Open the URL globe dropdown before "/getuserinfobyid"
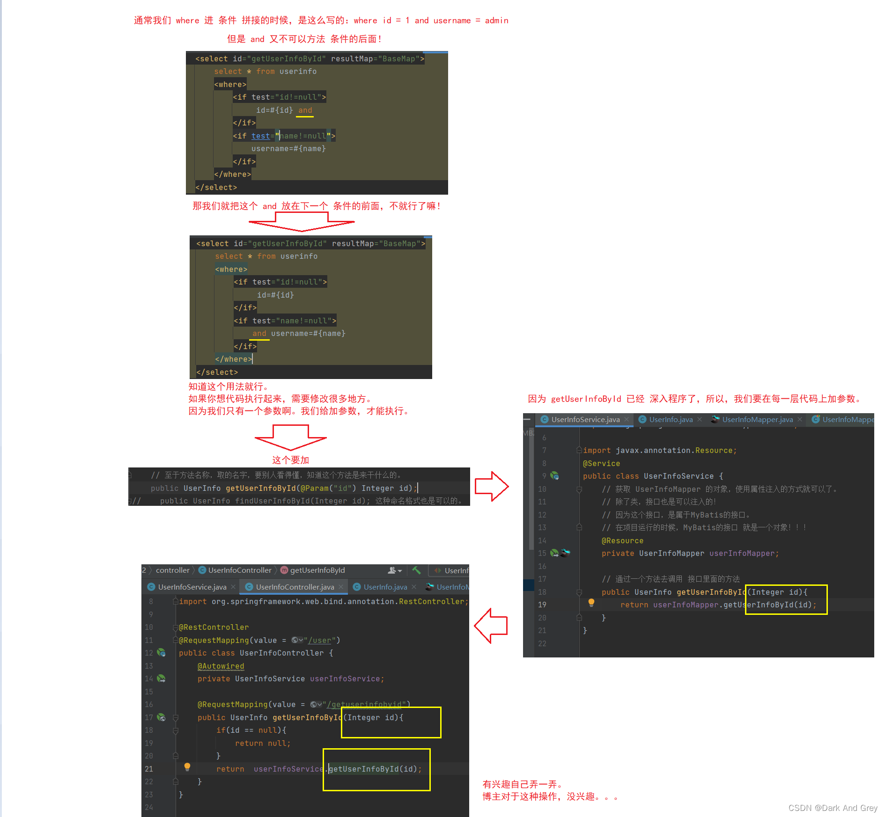The height and width of the screenshot is (817, 885). click(x=316, y=704)
